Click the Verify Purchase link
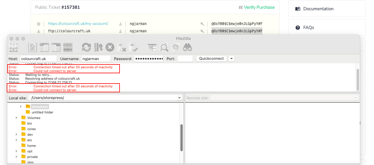This screenshot has width=374, height=165. [259, 7]
